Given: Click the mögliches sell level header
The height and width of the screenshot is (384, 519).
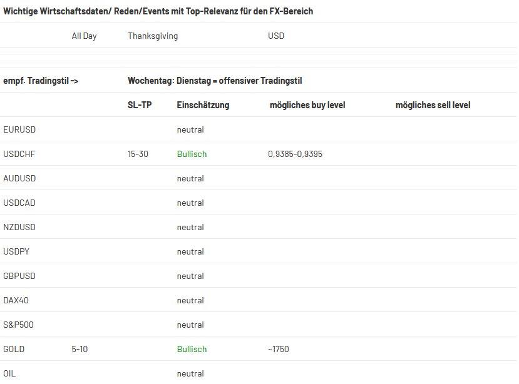Looking at the screenshot, I should pyautogui.click(x=433, y=105).
